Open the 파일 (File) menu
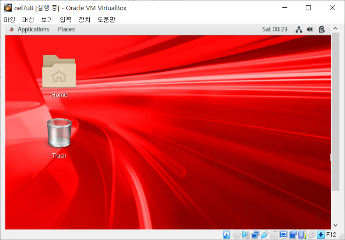The height and width of the screenshot is (240, 345). tap(10, 20)
